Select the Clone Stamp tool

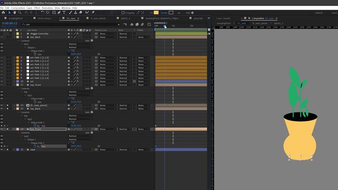pos(76,13)
